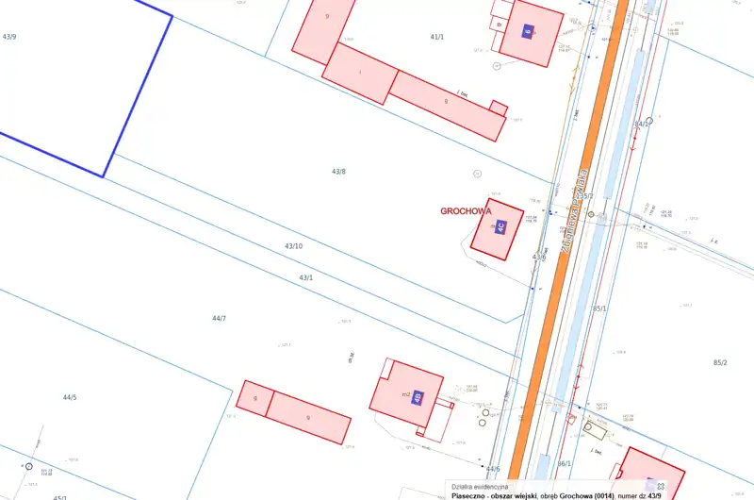
Task: Click parcel label 43/8
Action: (x=338, y=172)
